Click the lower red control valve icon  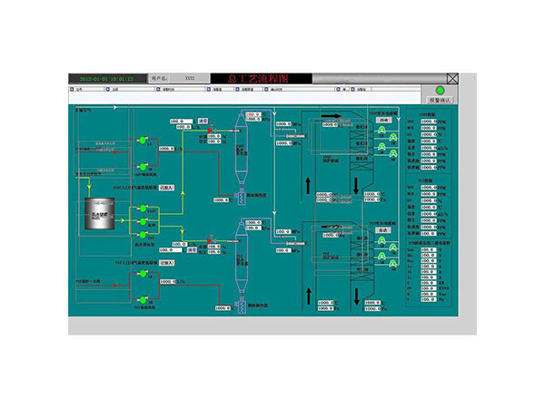pos(210,239)
